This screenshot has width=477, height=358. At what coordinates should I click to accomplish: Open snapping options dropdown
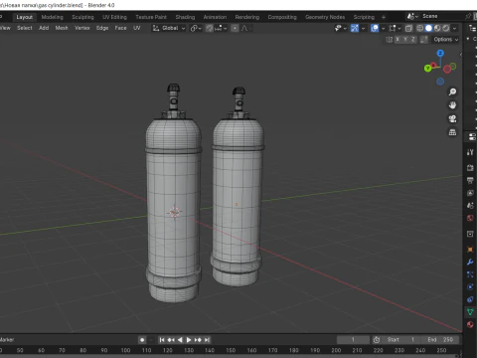(221, 28)
